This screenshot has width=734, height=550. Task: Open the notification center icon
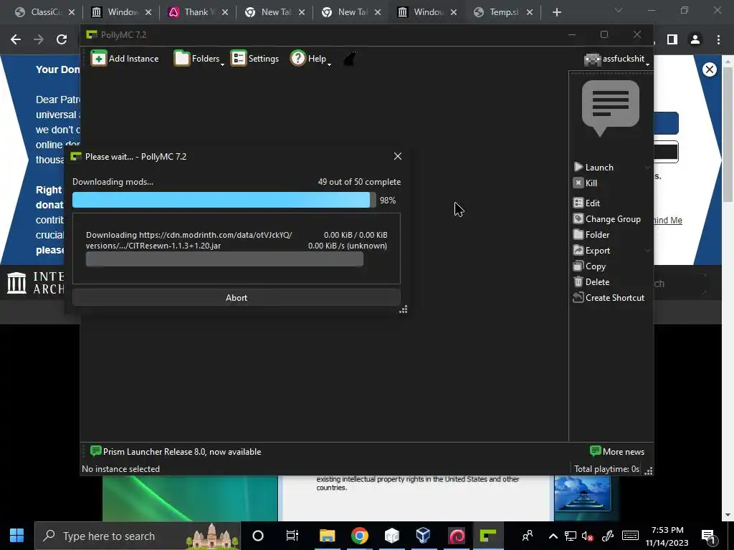tap(708, 536)
